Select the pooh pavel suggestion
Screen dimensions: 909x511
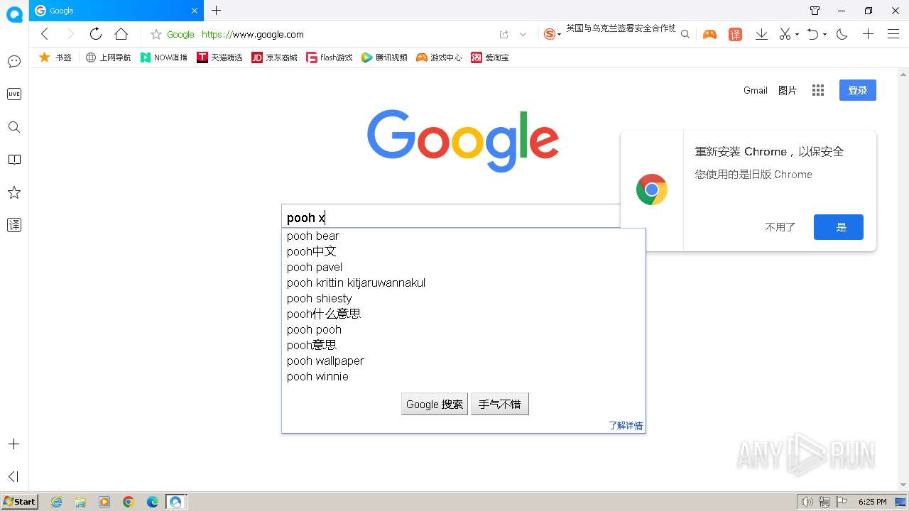[463, 267]
